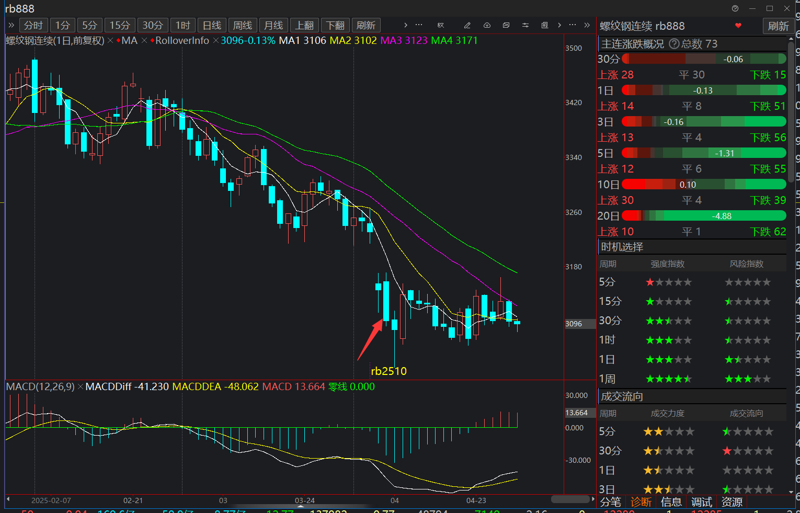The image size is (800, 513).
Task: Select the 15分 period
Action: point(120,25)
